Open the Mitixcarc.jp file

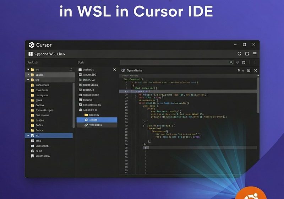point(90,110)
